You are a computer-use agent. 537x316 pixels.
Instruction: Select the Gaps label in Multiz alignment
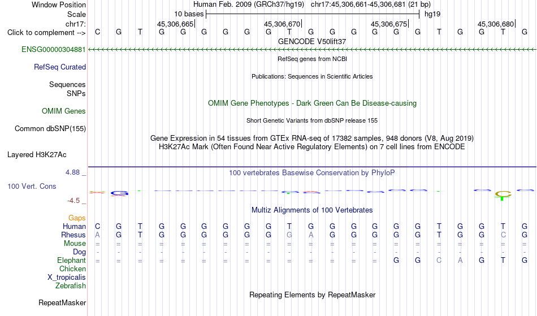(77, 218)
